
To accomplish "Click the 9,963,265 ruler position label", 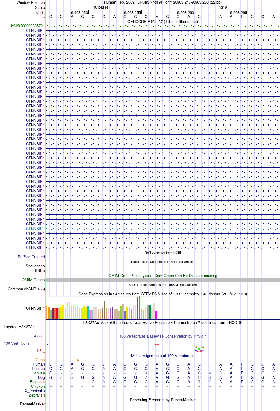I will (238, 13).
